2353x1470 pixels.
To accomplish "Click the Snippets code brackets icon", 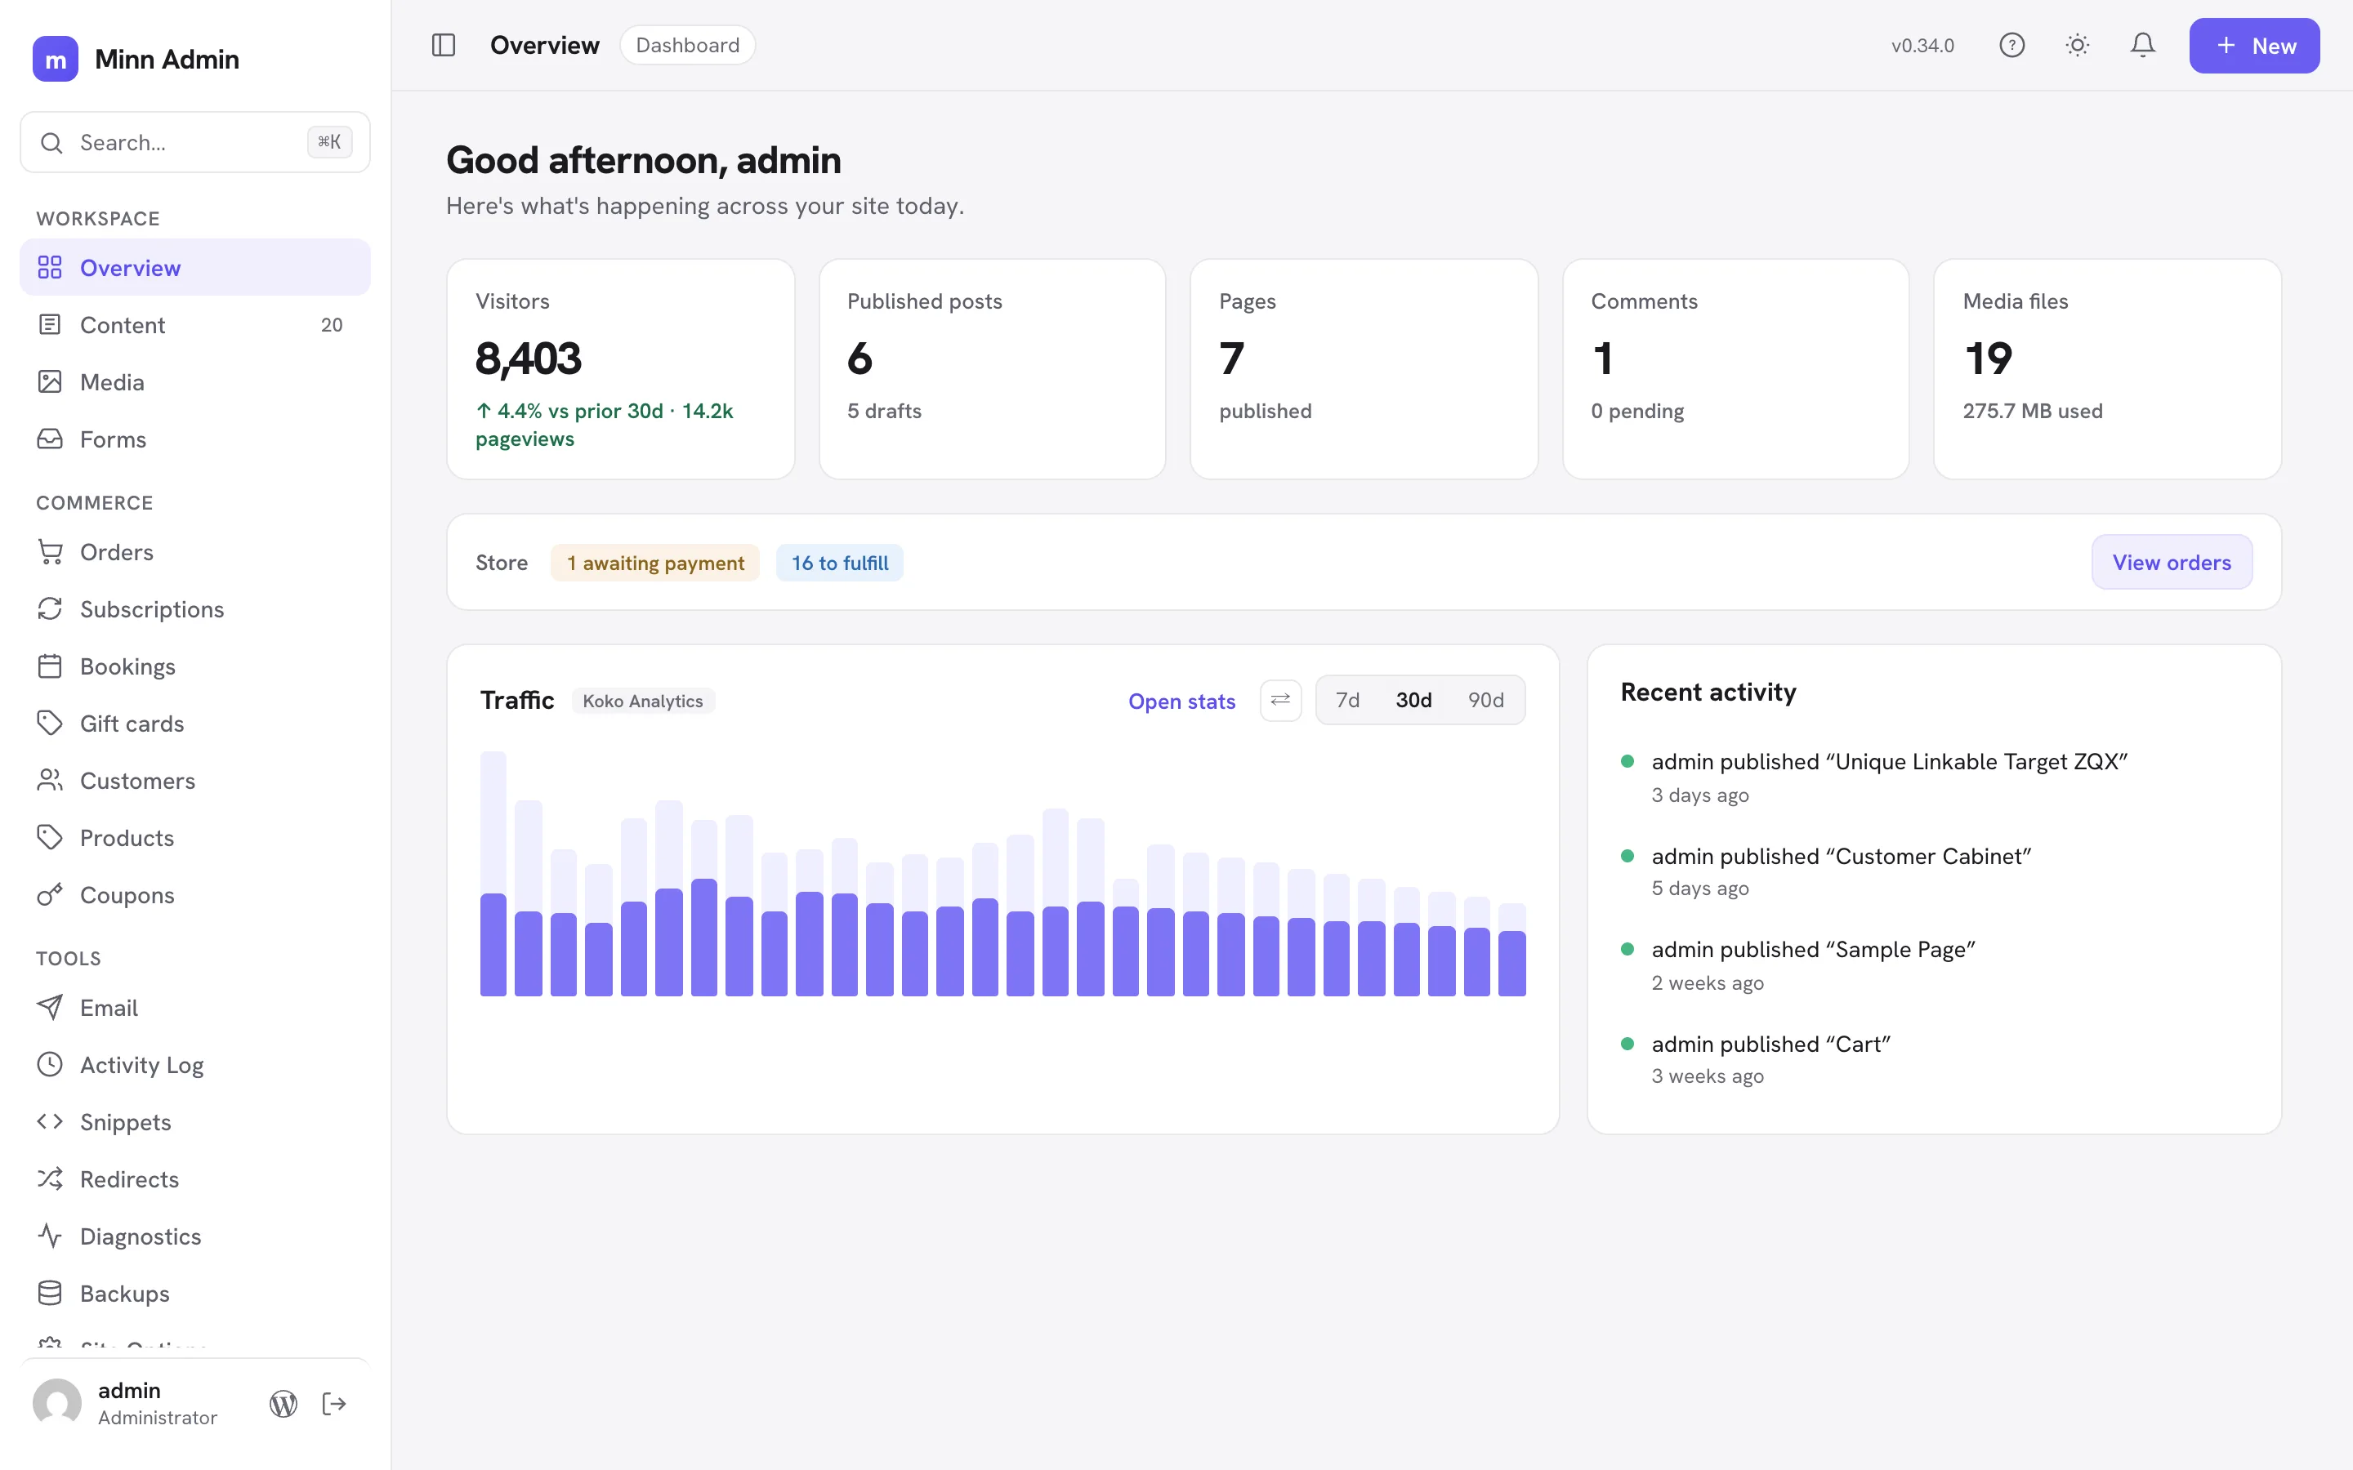I will [x=50, y=1122].
